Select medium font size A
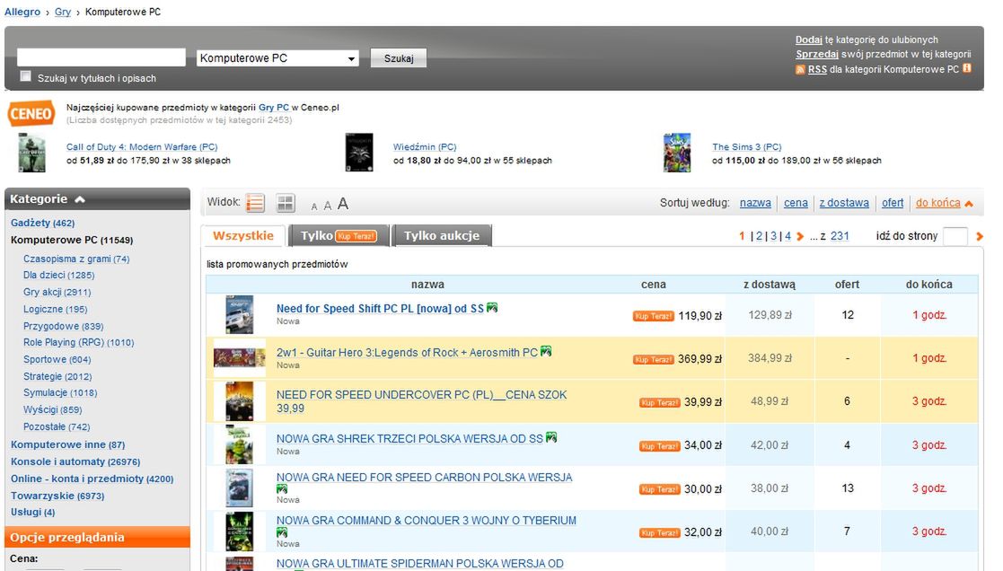 pos(328,206)
